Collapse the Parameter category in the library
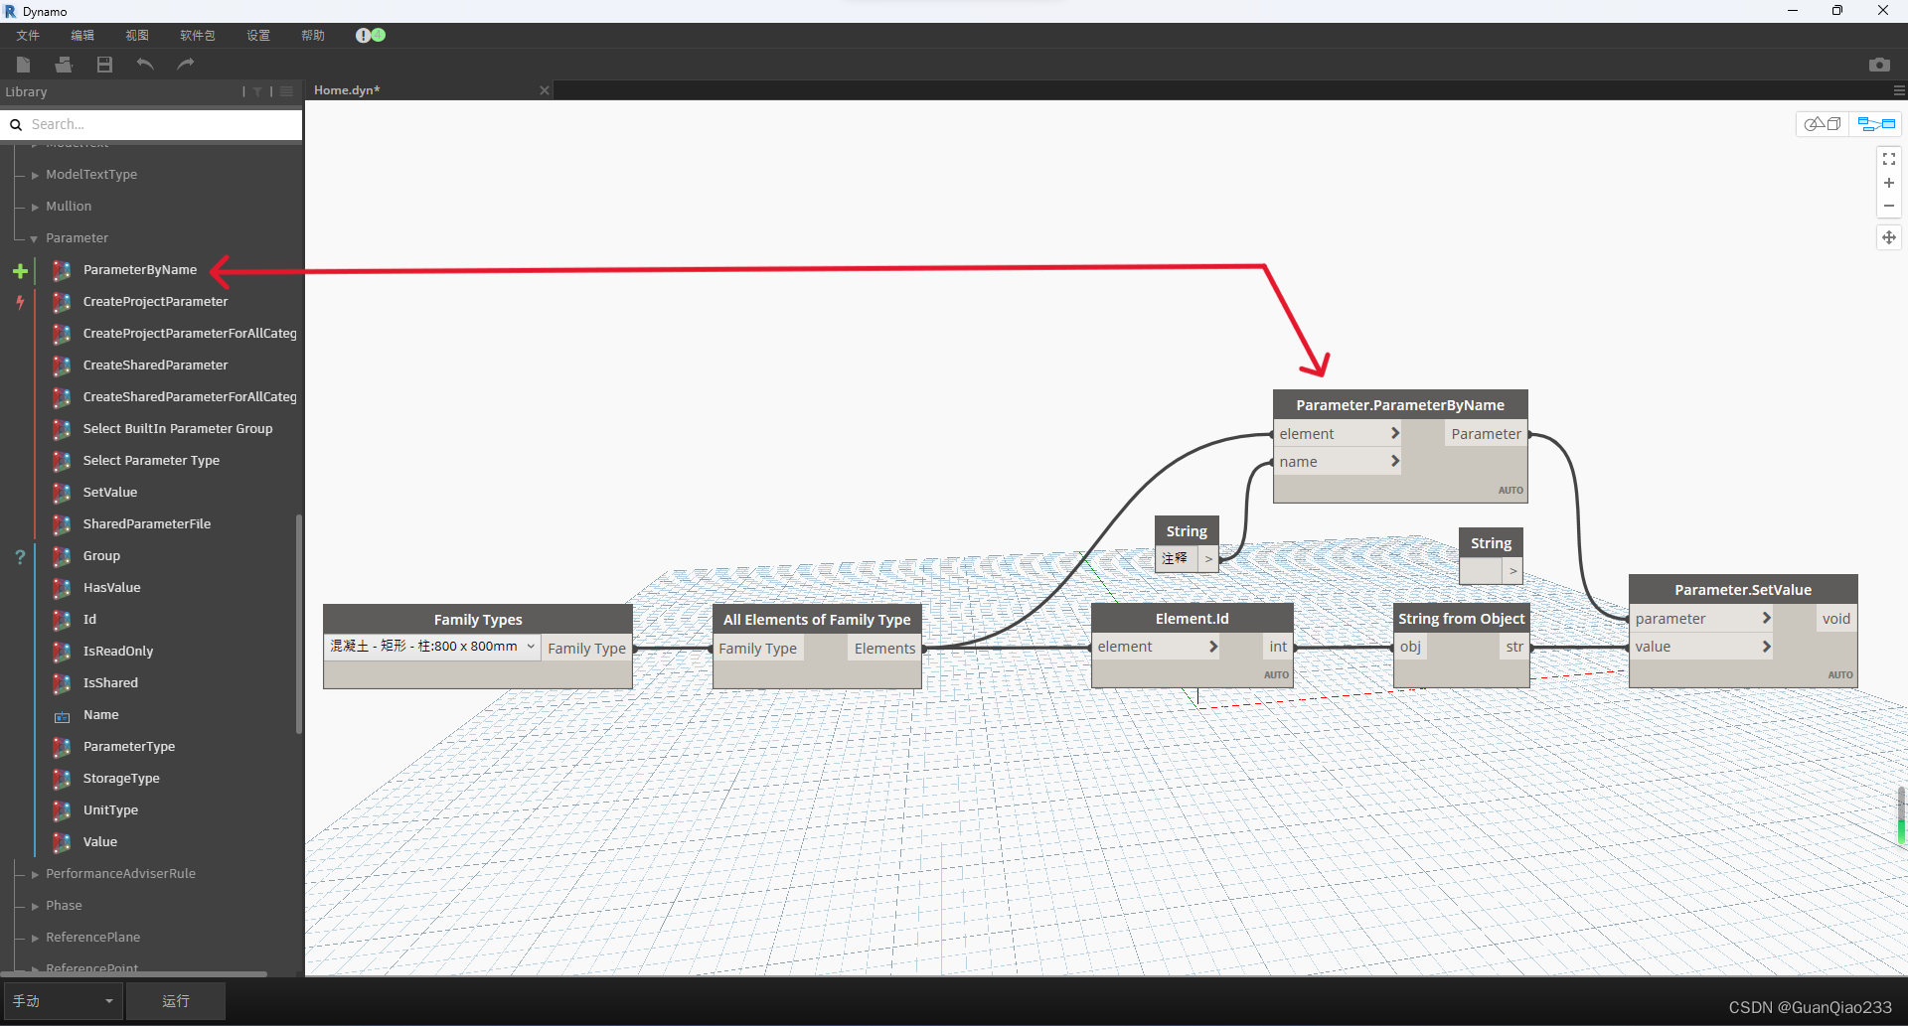The width and height of the screenshot is (1908, 1026). (x=34, y=237)
